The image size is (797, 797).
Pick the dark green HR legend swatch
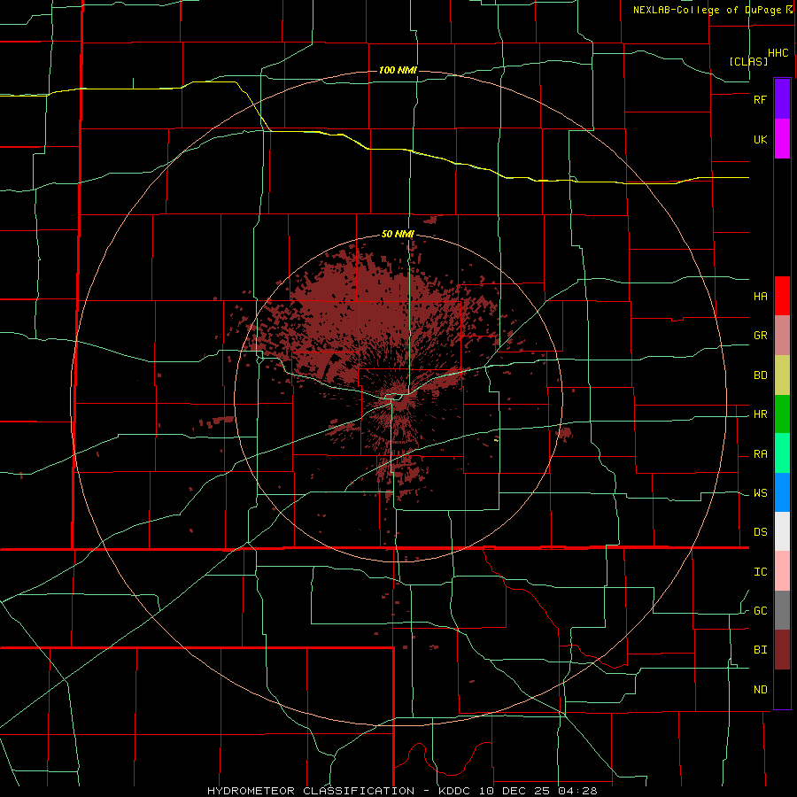tap(782, 414)
